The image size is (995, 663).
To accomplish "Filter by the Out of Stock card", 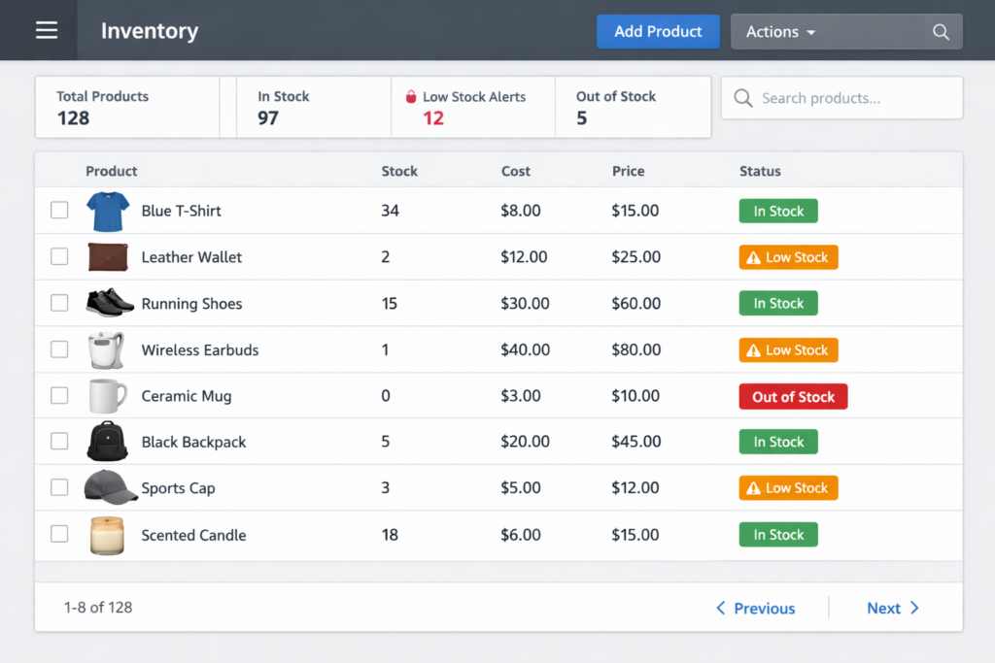I will (x=632, y=108).
